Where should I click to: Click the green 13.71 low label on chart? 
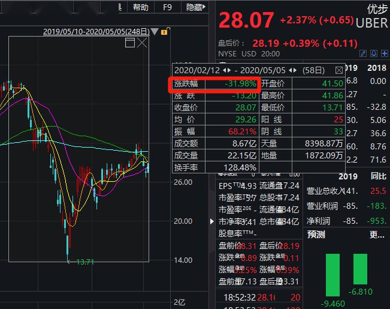coord(85,262)
